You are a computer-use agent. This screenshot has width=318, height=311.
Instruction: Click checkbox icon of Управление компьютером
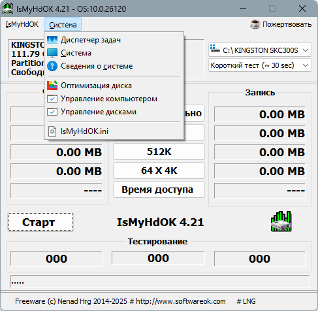click(x=52, y=99)
